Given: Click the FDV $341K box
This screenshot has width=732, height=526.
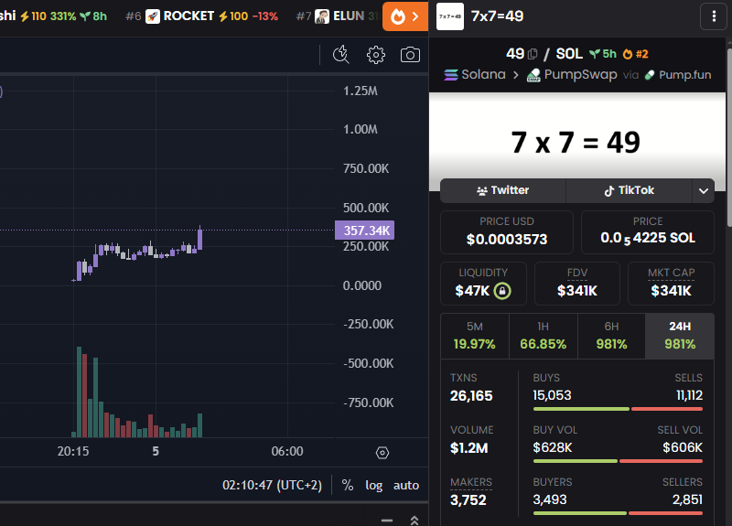Looking at the screenshot, I should tap(577, 284).
